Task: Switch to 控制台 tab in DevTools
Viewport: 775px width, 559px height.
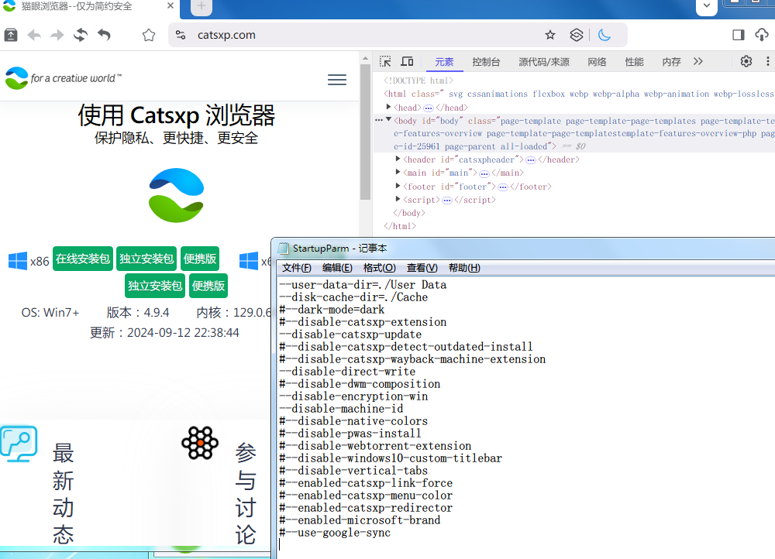Action: coord(486,62)
